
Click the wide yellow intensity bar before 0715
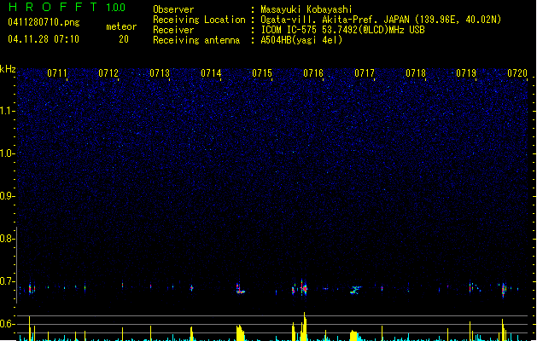241,332
